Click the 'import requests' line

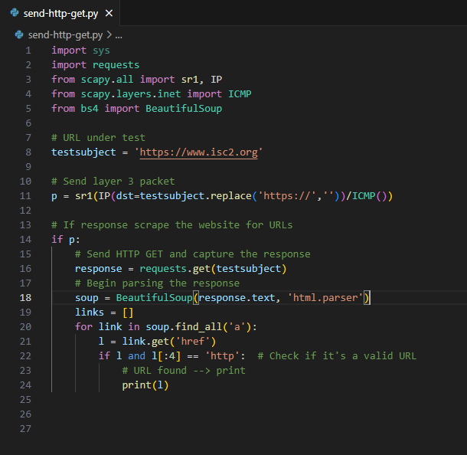click(x=96, y=65)
